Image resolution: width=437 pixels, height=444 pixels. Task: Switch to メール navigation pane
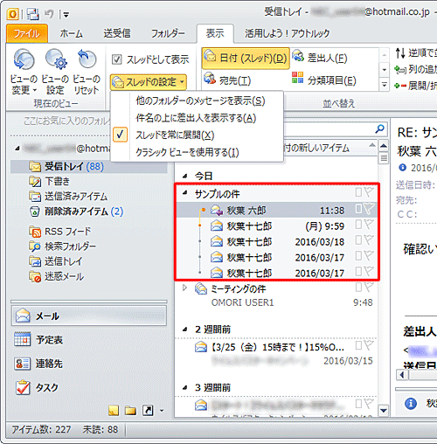coord(89,316)
